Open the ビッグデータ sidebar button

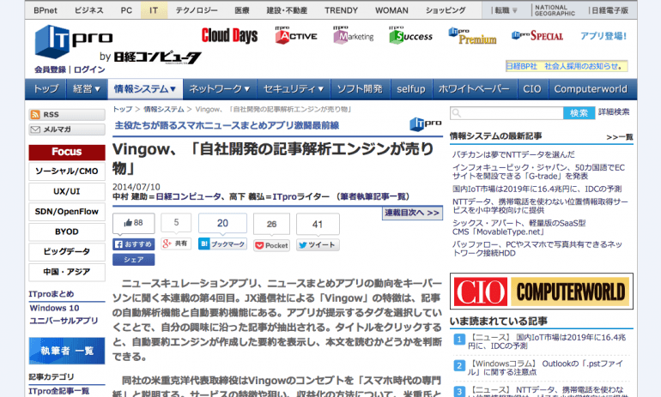tap(67, 252)
